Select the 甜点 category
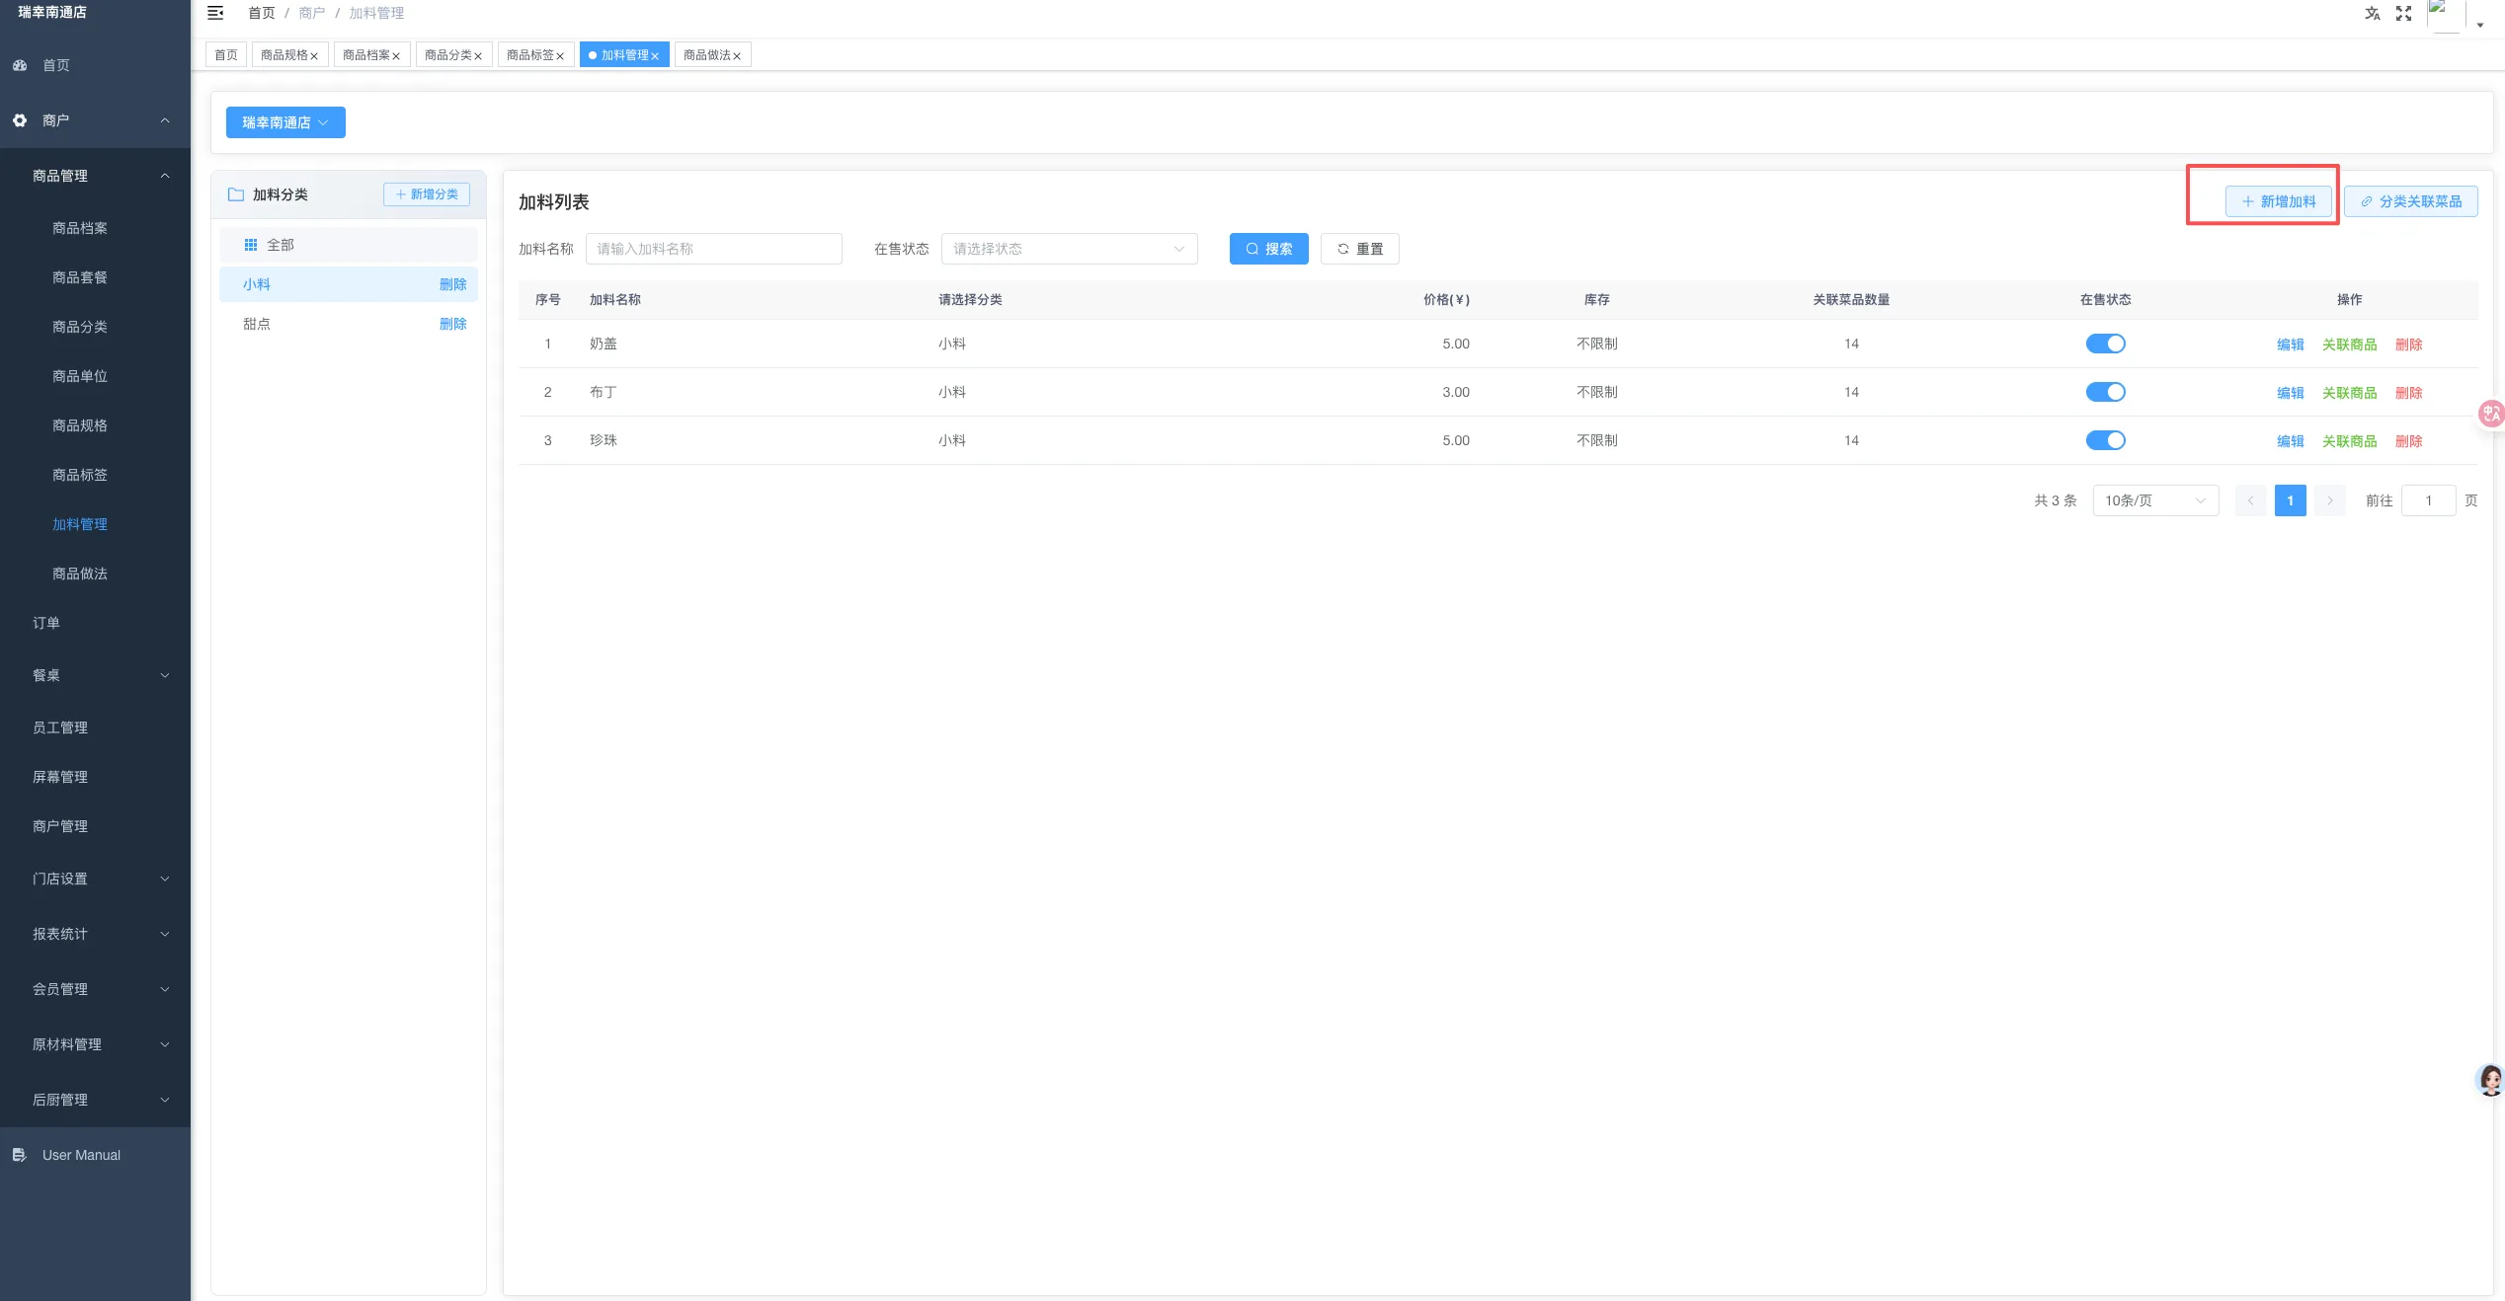Screen dimensions: 2505x1301 pos(348,324)
